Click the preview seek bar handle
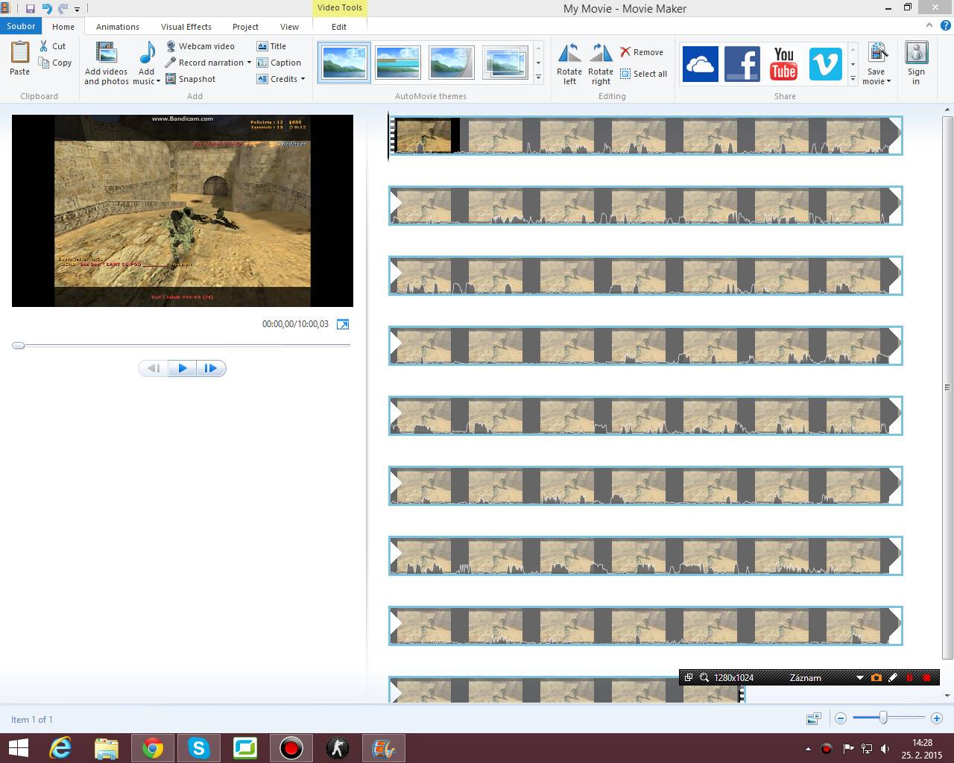 19,345
